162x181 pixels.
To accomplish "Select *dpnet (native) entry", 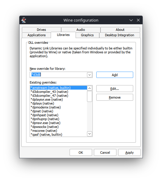I will click(x=58, y=111).
